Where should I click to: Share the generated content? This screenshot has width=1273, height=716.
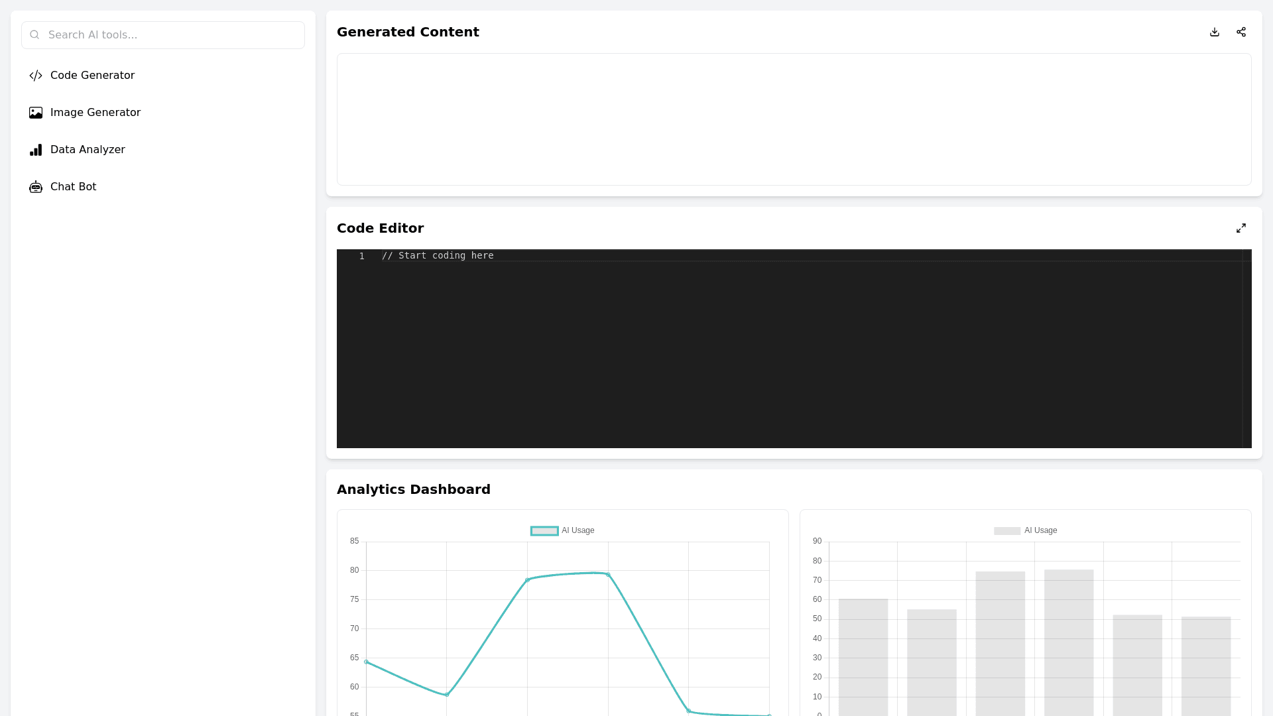(1241, 32)
